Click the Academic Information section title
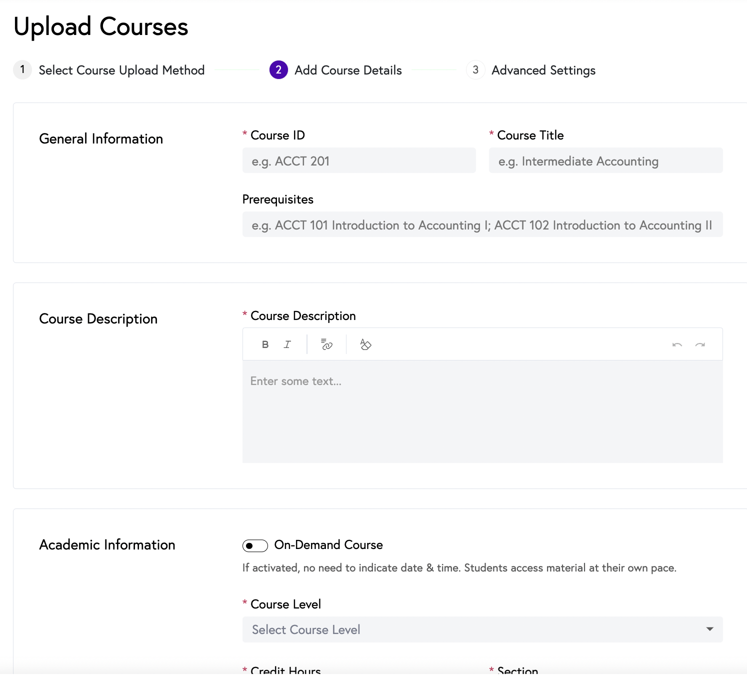This screenshot has width=747, height=675. point(107,544)
